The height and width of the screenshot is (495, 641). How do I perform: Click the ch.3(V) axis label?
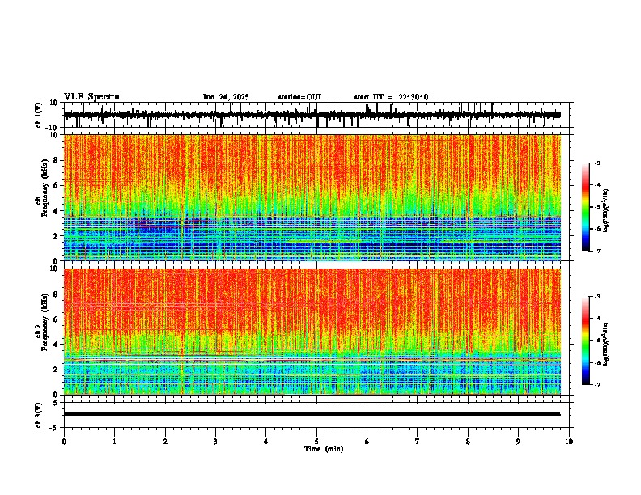39,415
